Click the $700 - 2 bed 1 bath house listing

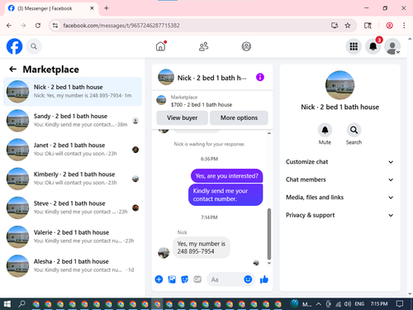[x=202, y=104]
